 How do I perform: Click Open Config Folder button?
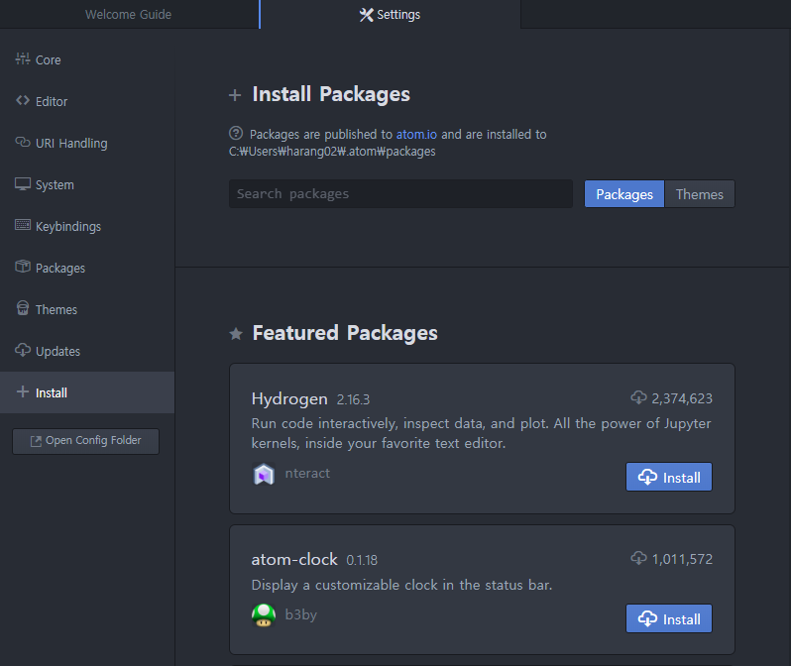click(x=86, y=441)
